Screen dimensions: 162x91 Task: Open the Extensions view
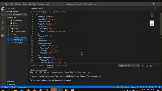[3, 35]
